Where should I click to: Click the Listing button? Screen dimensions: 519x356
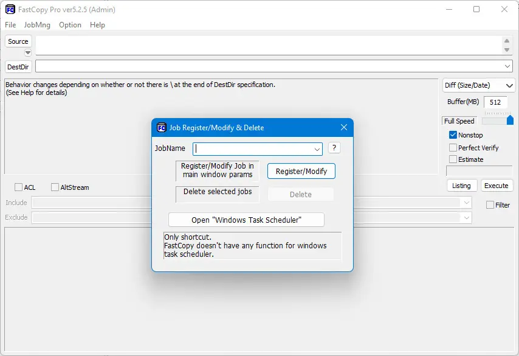[462, 186]
